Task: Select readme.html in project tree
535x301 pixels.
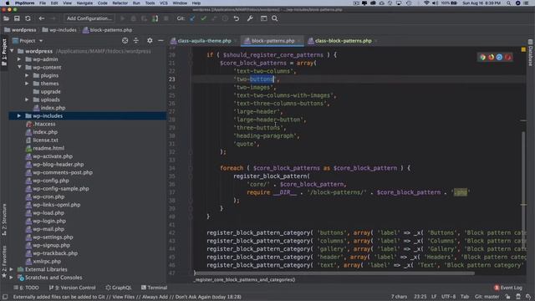Action: 48,148
